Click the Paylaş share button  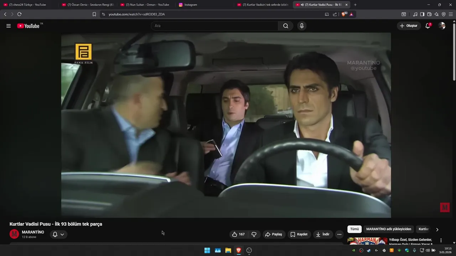(274, 234)
